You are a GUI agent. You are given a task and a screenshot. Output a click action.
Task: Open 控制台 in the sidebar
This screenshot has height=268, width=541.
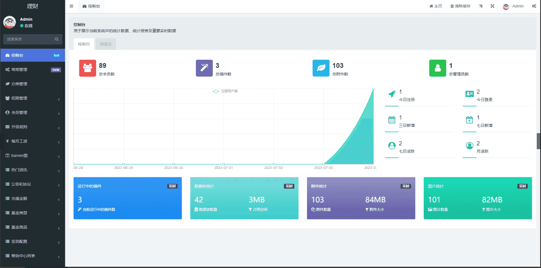[x=32, y=55]
